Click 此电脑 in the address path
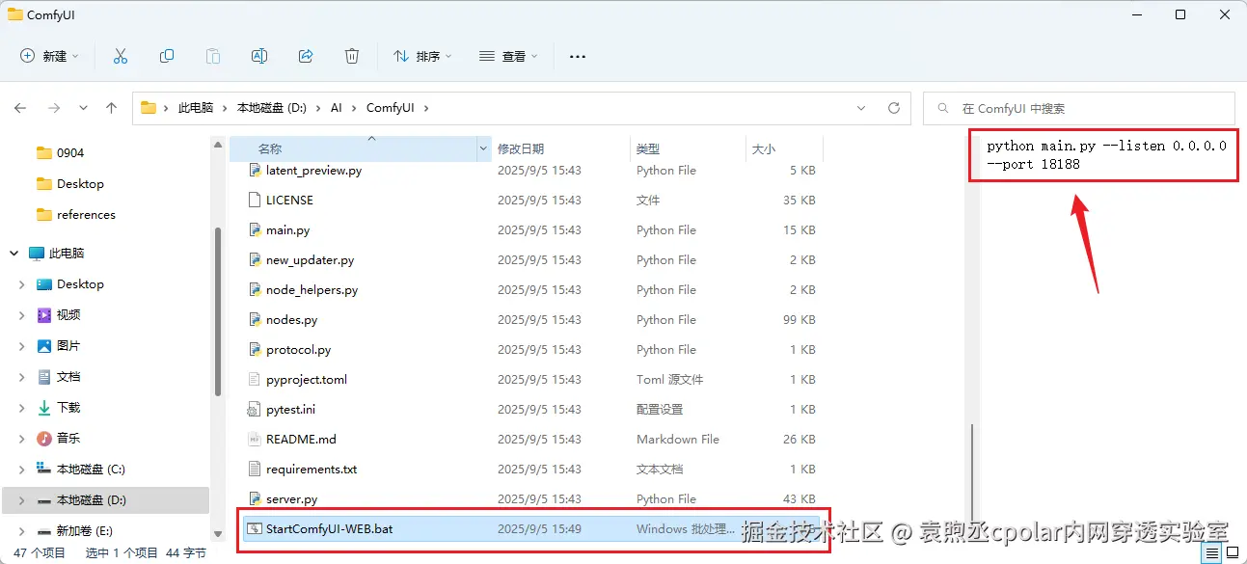The height and width of the screenshot is (564, 1247). pos(196,108)
